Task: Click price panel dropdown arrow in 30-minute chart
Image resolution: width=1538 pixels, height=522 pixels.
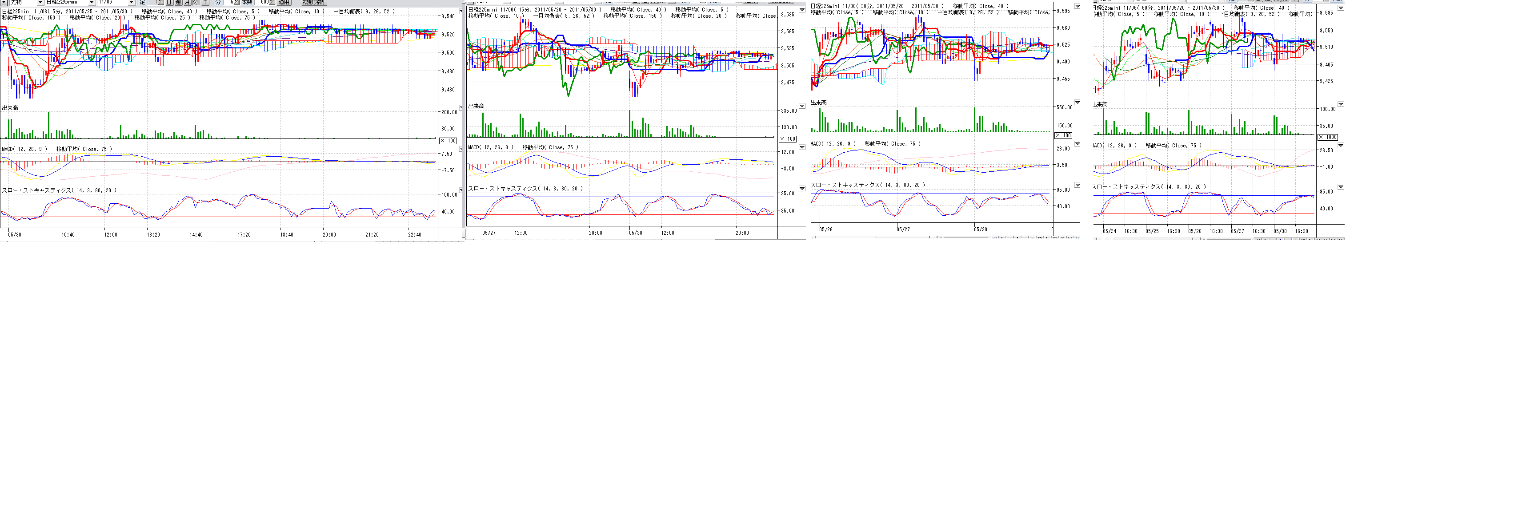Action: 1077,7
